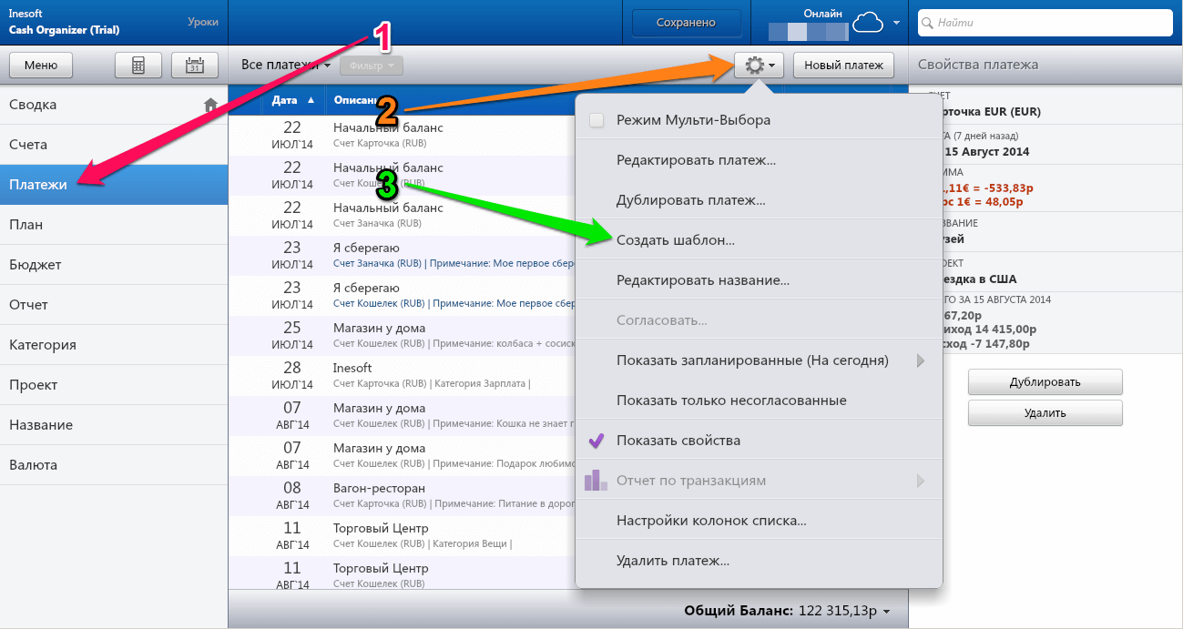Choose Показать только несогласованные
The image size is (1183, 629).
coord(760,401)
